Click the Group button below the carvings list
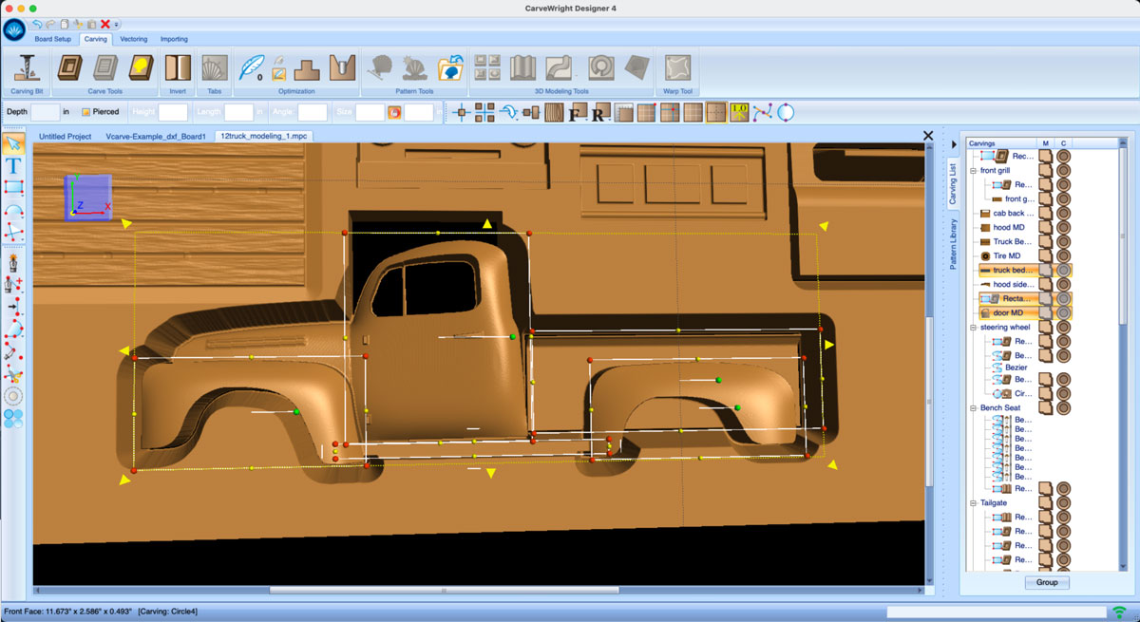1140x622 pixels. [1046, 582]
